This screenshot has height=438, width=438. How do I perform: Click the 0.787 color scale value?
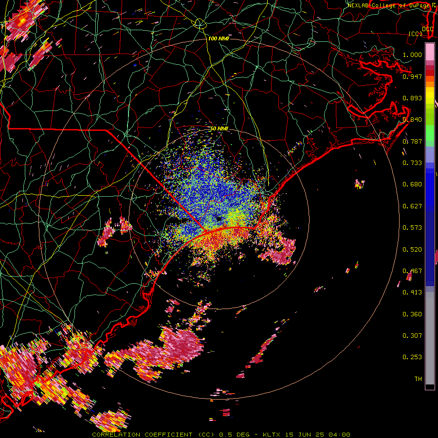coord(412,141)
